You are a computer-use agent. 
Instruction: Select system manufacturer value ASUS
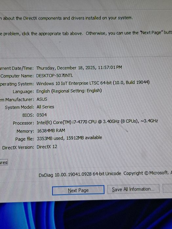42,99
